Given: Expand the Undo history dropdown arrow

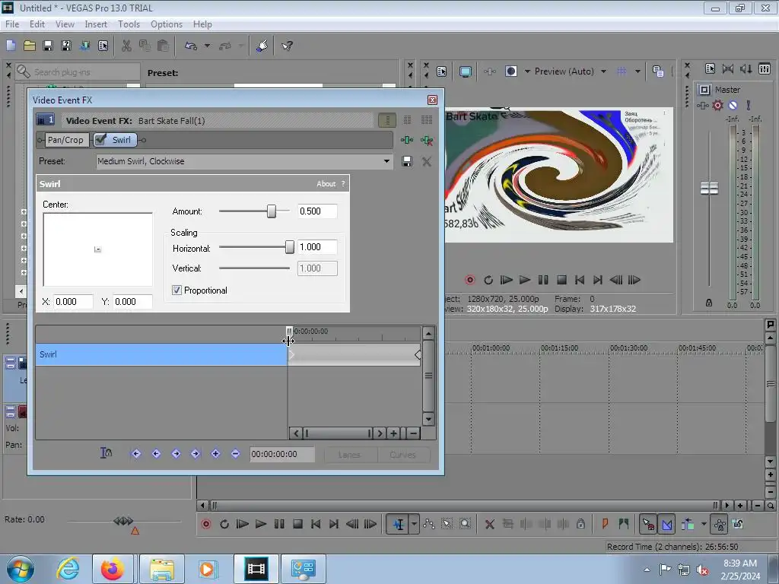Looking at the screenshot, I should click(207, 46).
